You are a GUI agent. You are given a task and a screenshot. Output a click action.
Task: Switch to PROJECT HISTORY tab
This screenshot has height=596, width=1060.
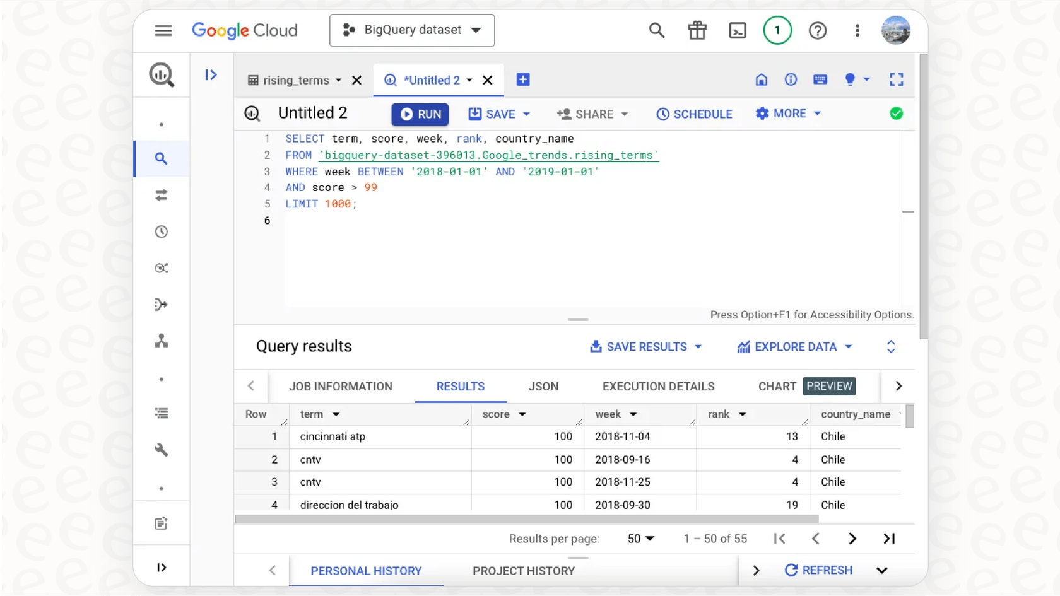522,570
